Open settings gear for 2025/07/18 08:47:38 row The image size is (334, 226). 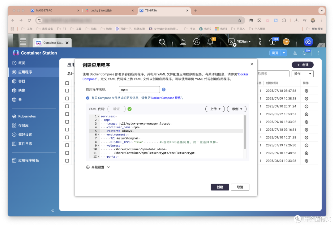pos(306,91)
